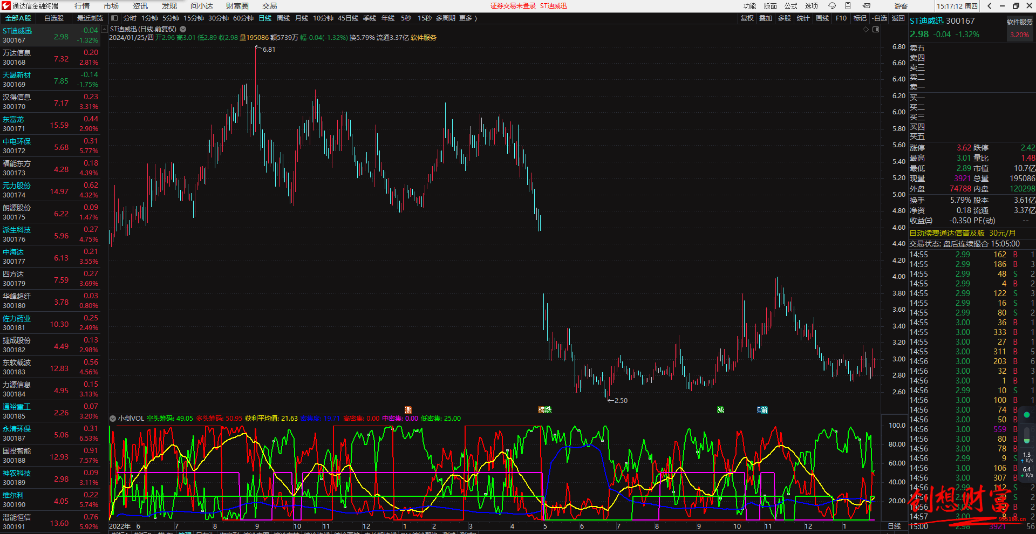The width and height of the screenshot is (1036, 534).
Task: Switch chart to 月线 period
Action: 302,18
